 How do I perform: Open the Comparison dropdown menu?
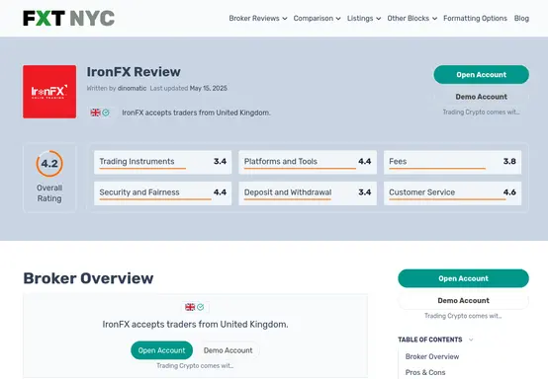(x=317, y=18)
